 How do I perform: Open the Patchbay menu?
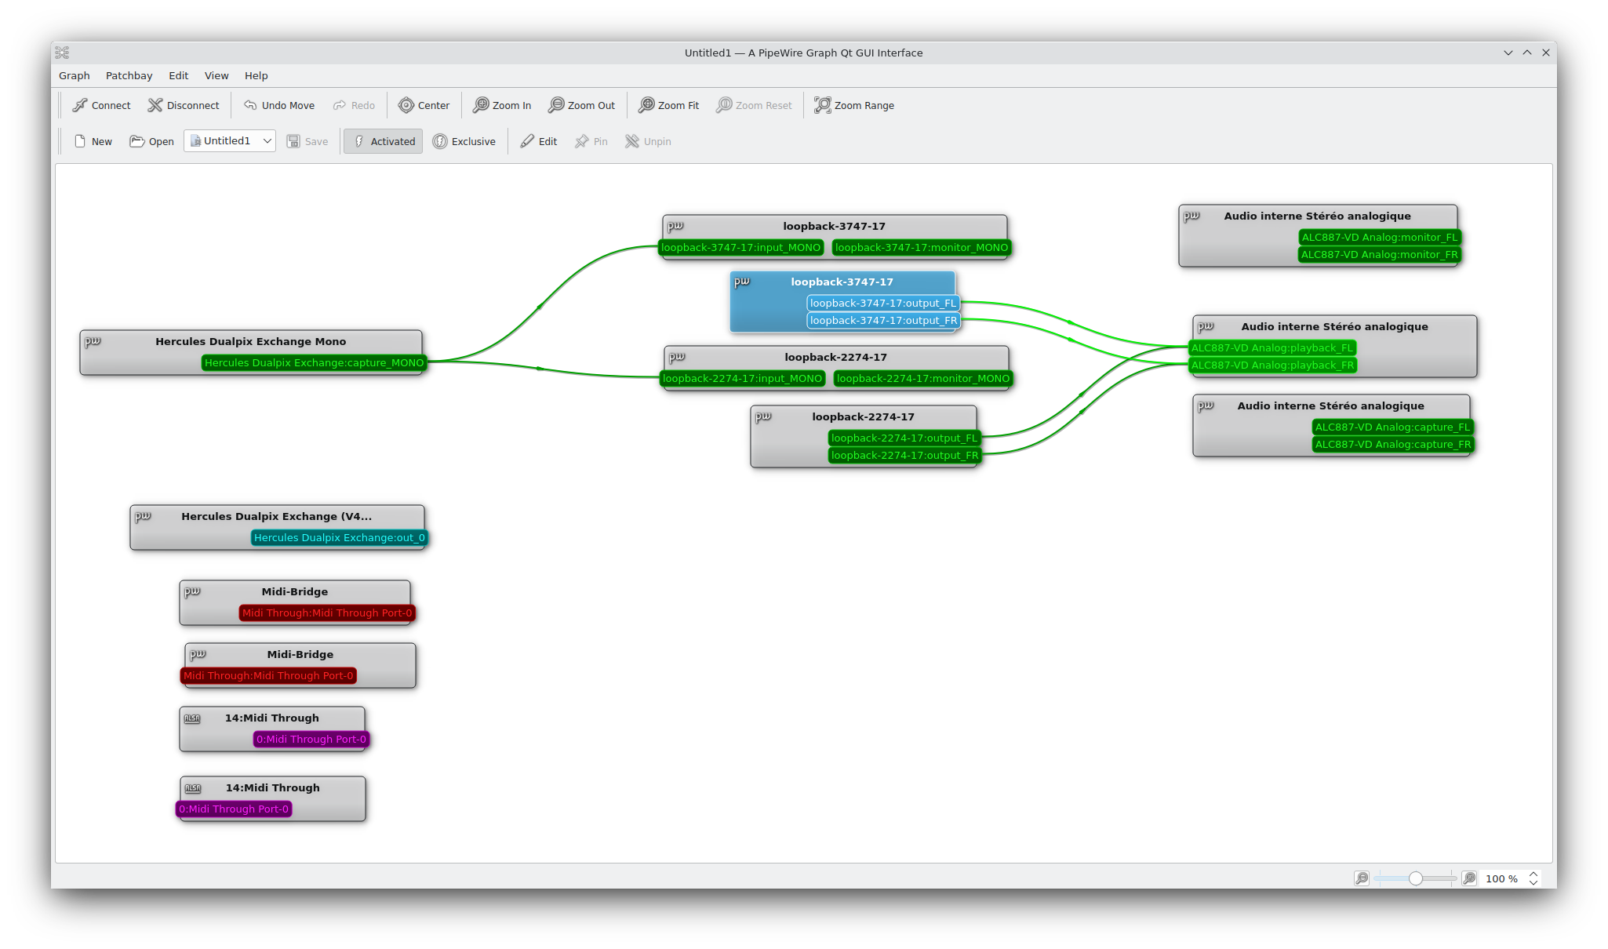pyautogui.click(x=129, y=75)
